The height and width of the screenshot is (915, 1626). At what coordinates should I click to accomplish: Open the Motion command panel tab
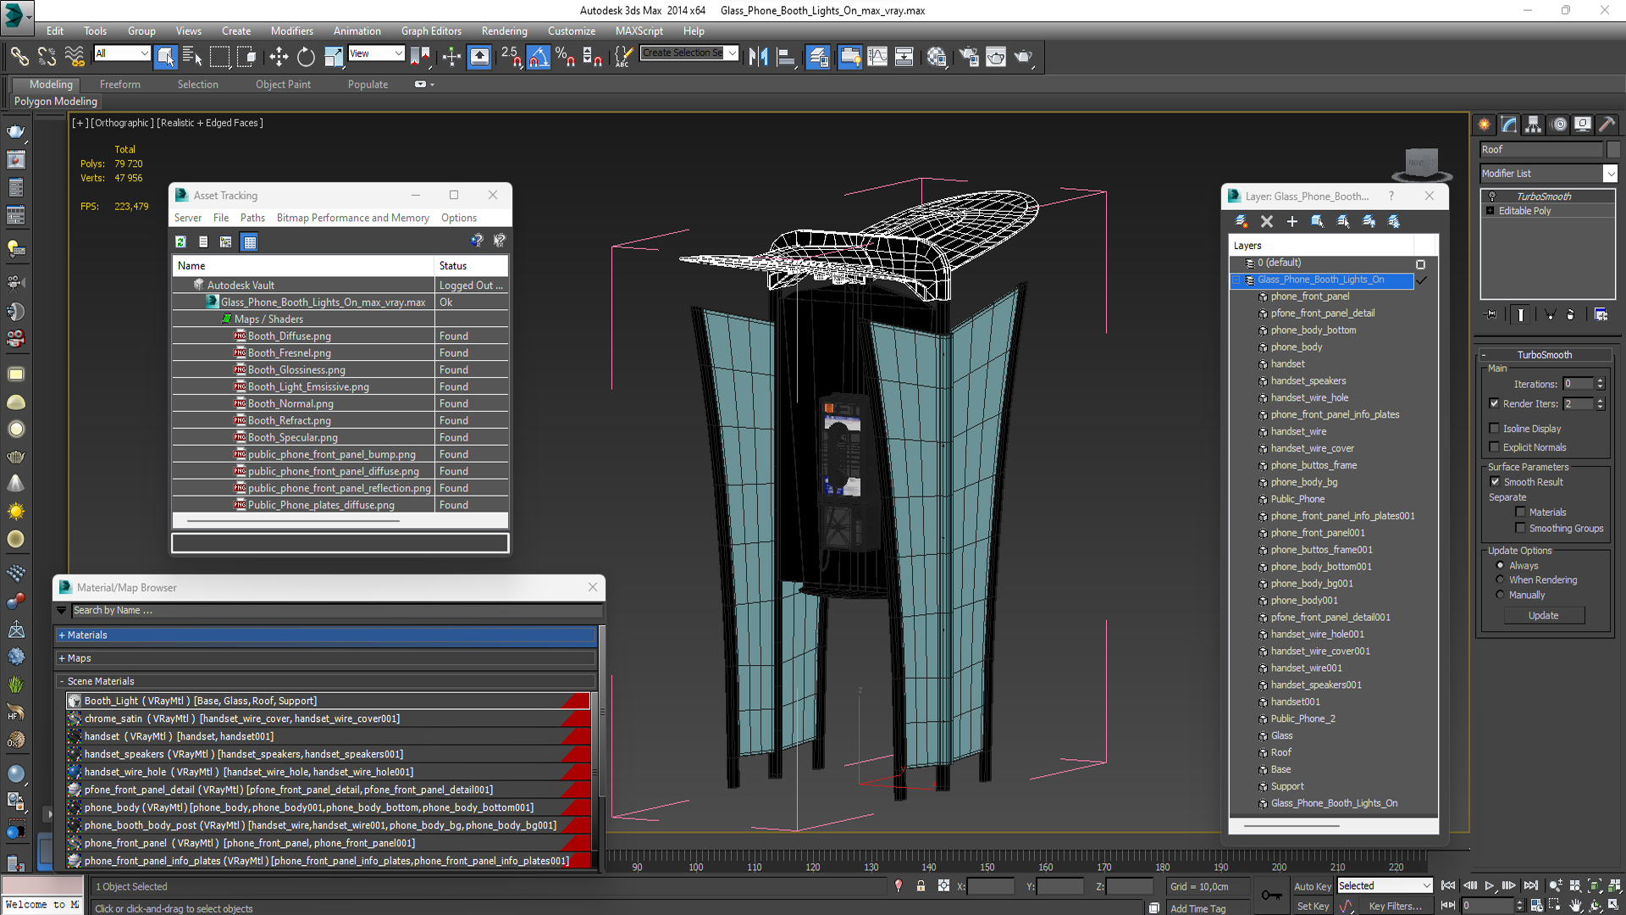(1559, 125)
